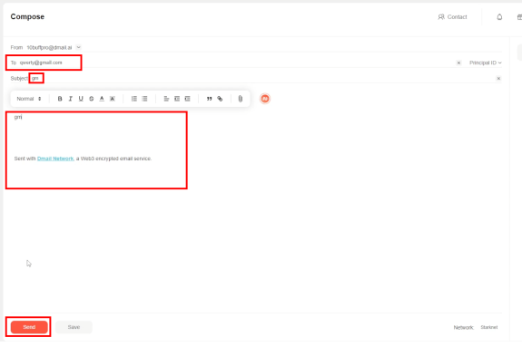Apply strikethrough formatting

point(91,99)
